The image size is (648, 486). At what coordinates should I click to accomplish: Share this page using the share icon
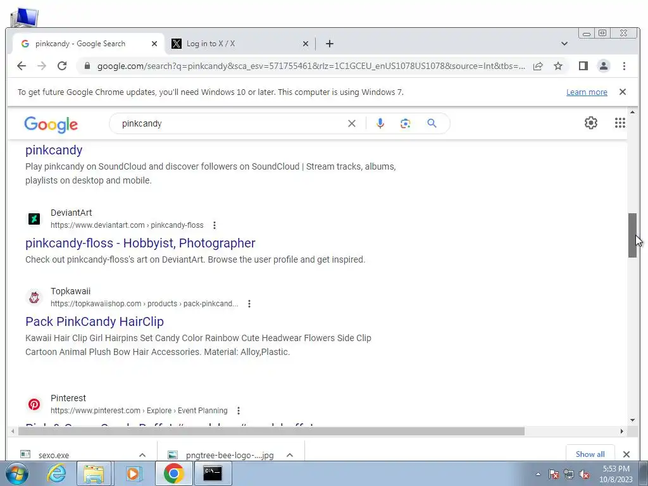538,66
